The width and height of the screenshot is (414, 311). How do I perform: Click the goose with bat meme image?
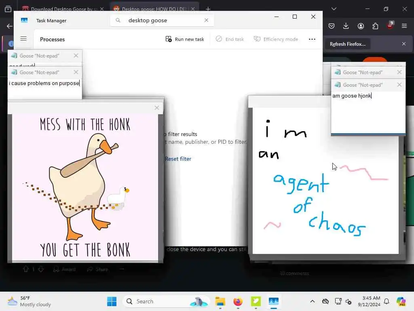click(x=85, y=187)
